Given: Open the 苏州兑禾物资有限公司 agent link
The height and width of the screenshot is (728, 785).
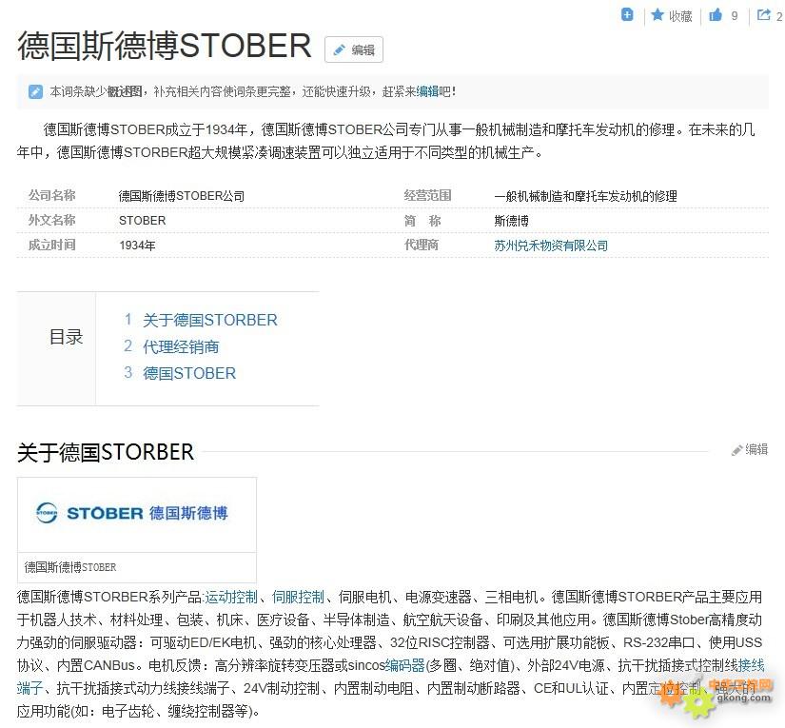Looking at the screenshot, I should (551, 246).
